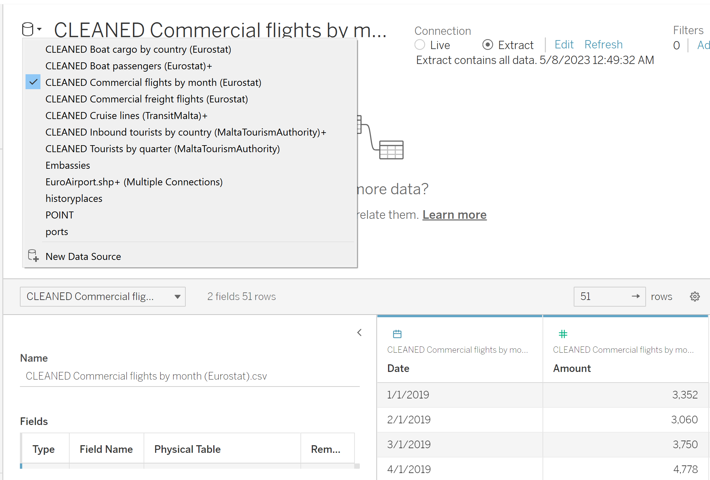Viewport: 710px width, 480px height.
Task: Select the Extract connection radio button
Action: pyautogui.click(x=487, y=45)
